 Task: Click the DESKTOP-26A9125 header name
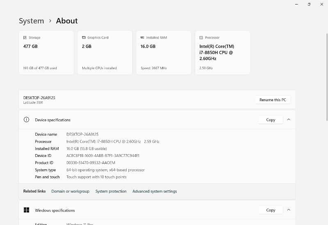[39, 98]
